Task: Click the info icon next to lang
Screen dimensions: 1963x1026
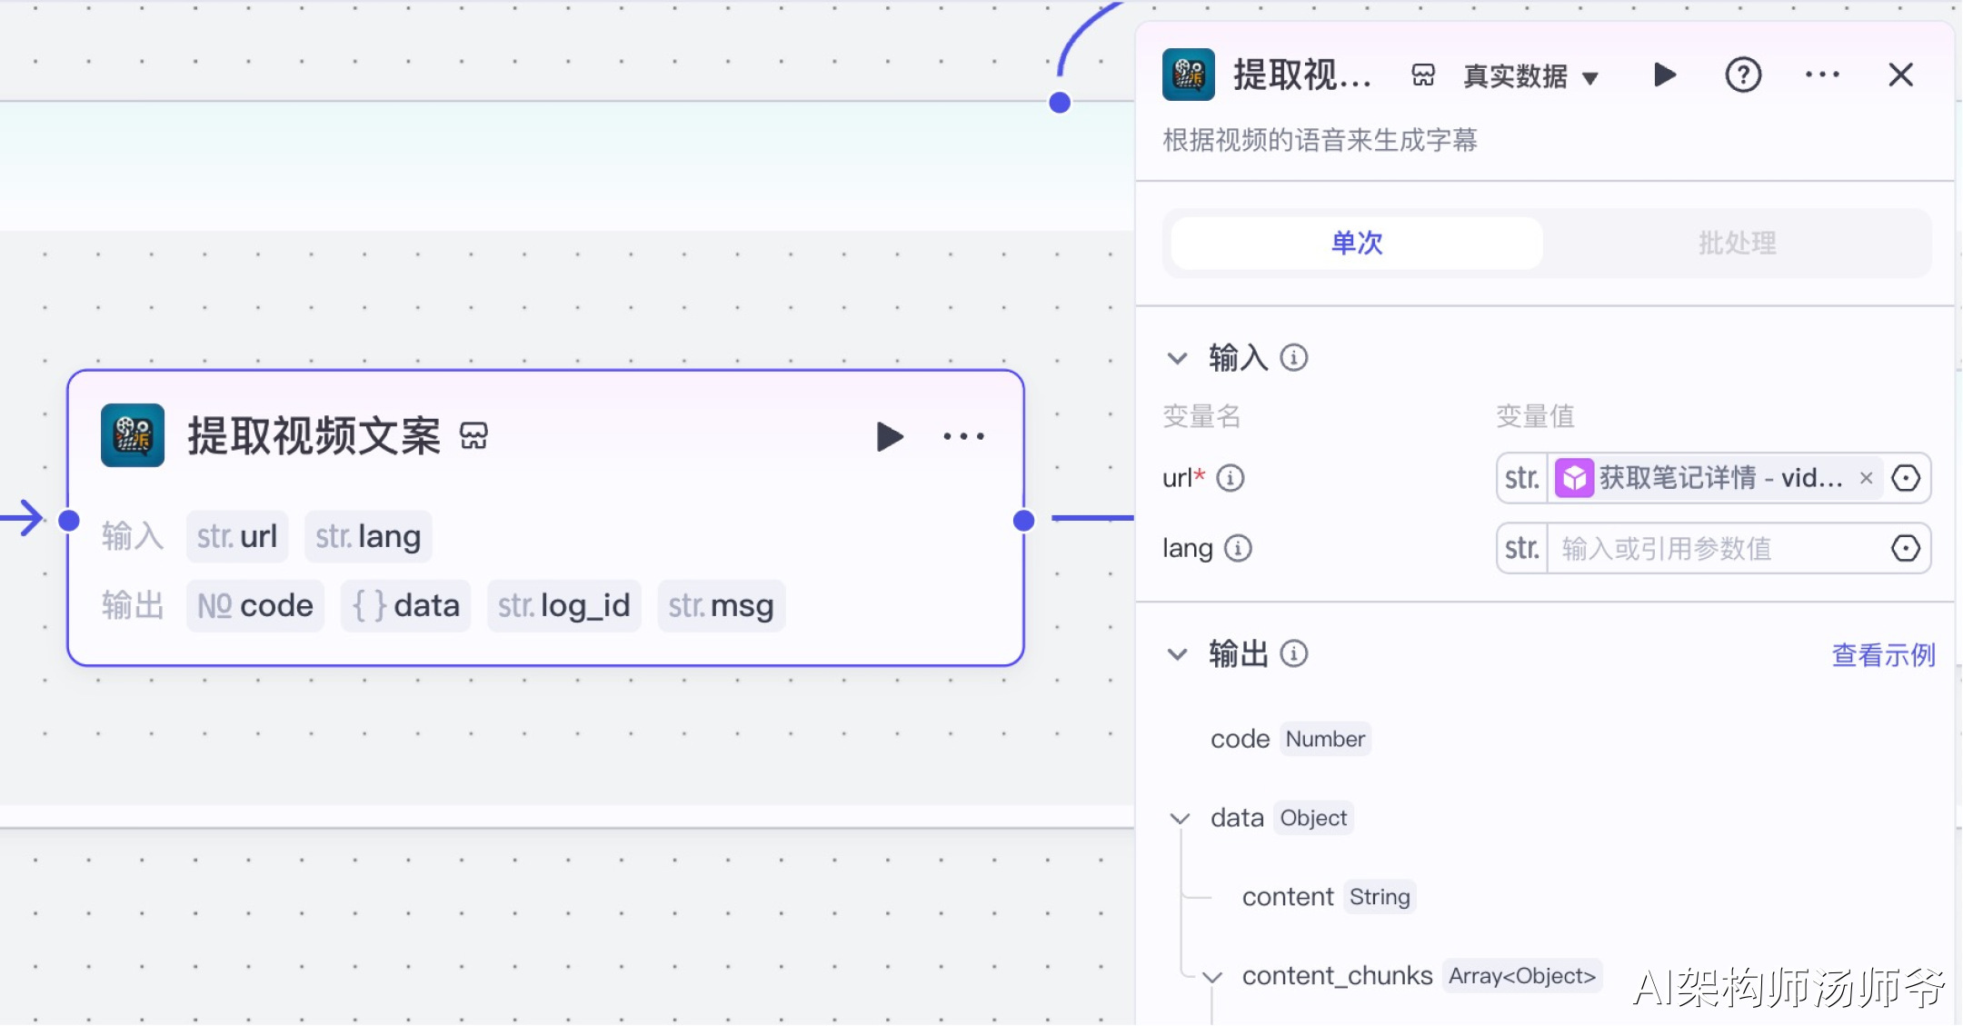Action: coord(1238,549)
